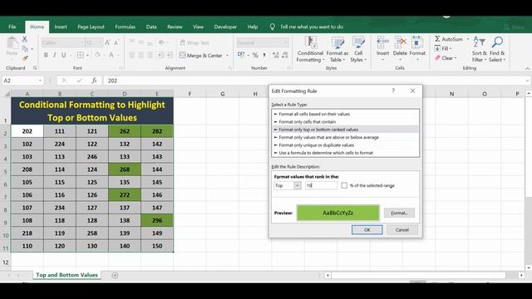The image size is (532, 299).
Task: Toggle Underline formatting
Action: (x=63, y=55)
